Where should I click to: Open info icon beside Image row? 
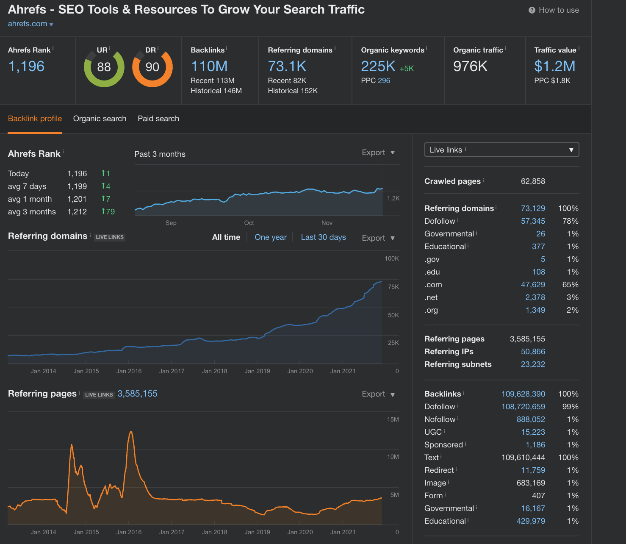pyautogui.click(x=449, y=481)
